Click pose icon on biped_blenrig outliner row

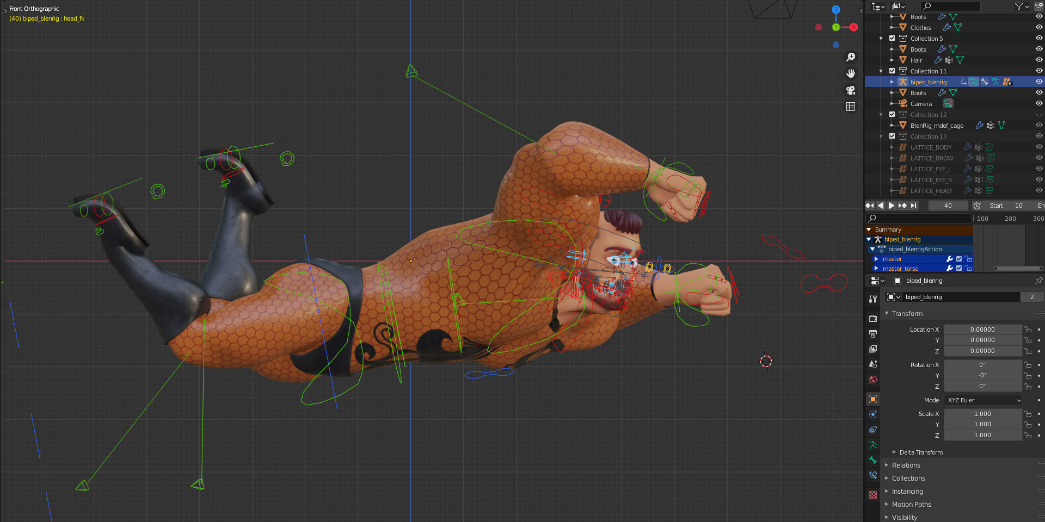[x=974, y=82]
